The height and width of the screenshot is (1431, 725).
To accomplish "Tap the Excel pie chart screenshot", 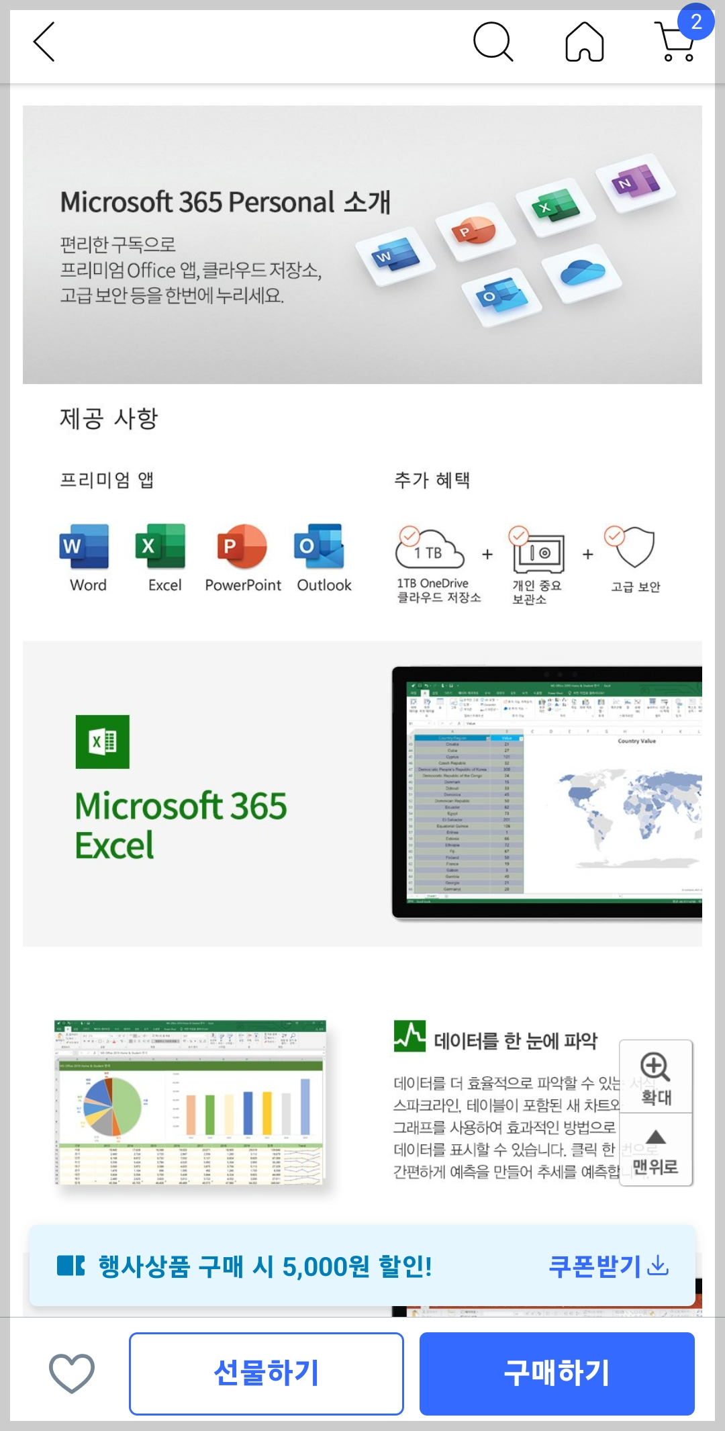I will click(x=190, y=1103).
